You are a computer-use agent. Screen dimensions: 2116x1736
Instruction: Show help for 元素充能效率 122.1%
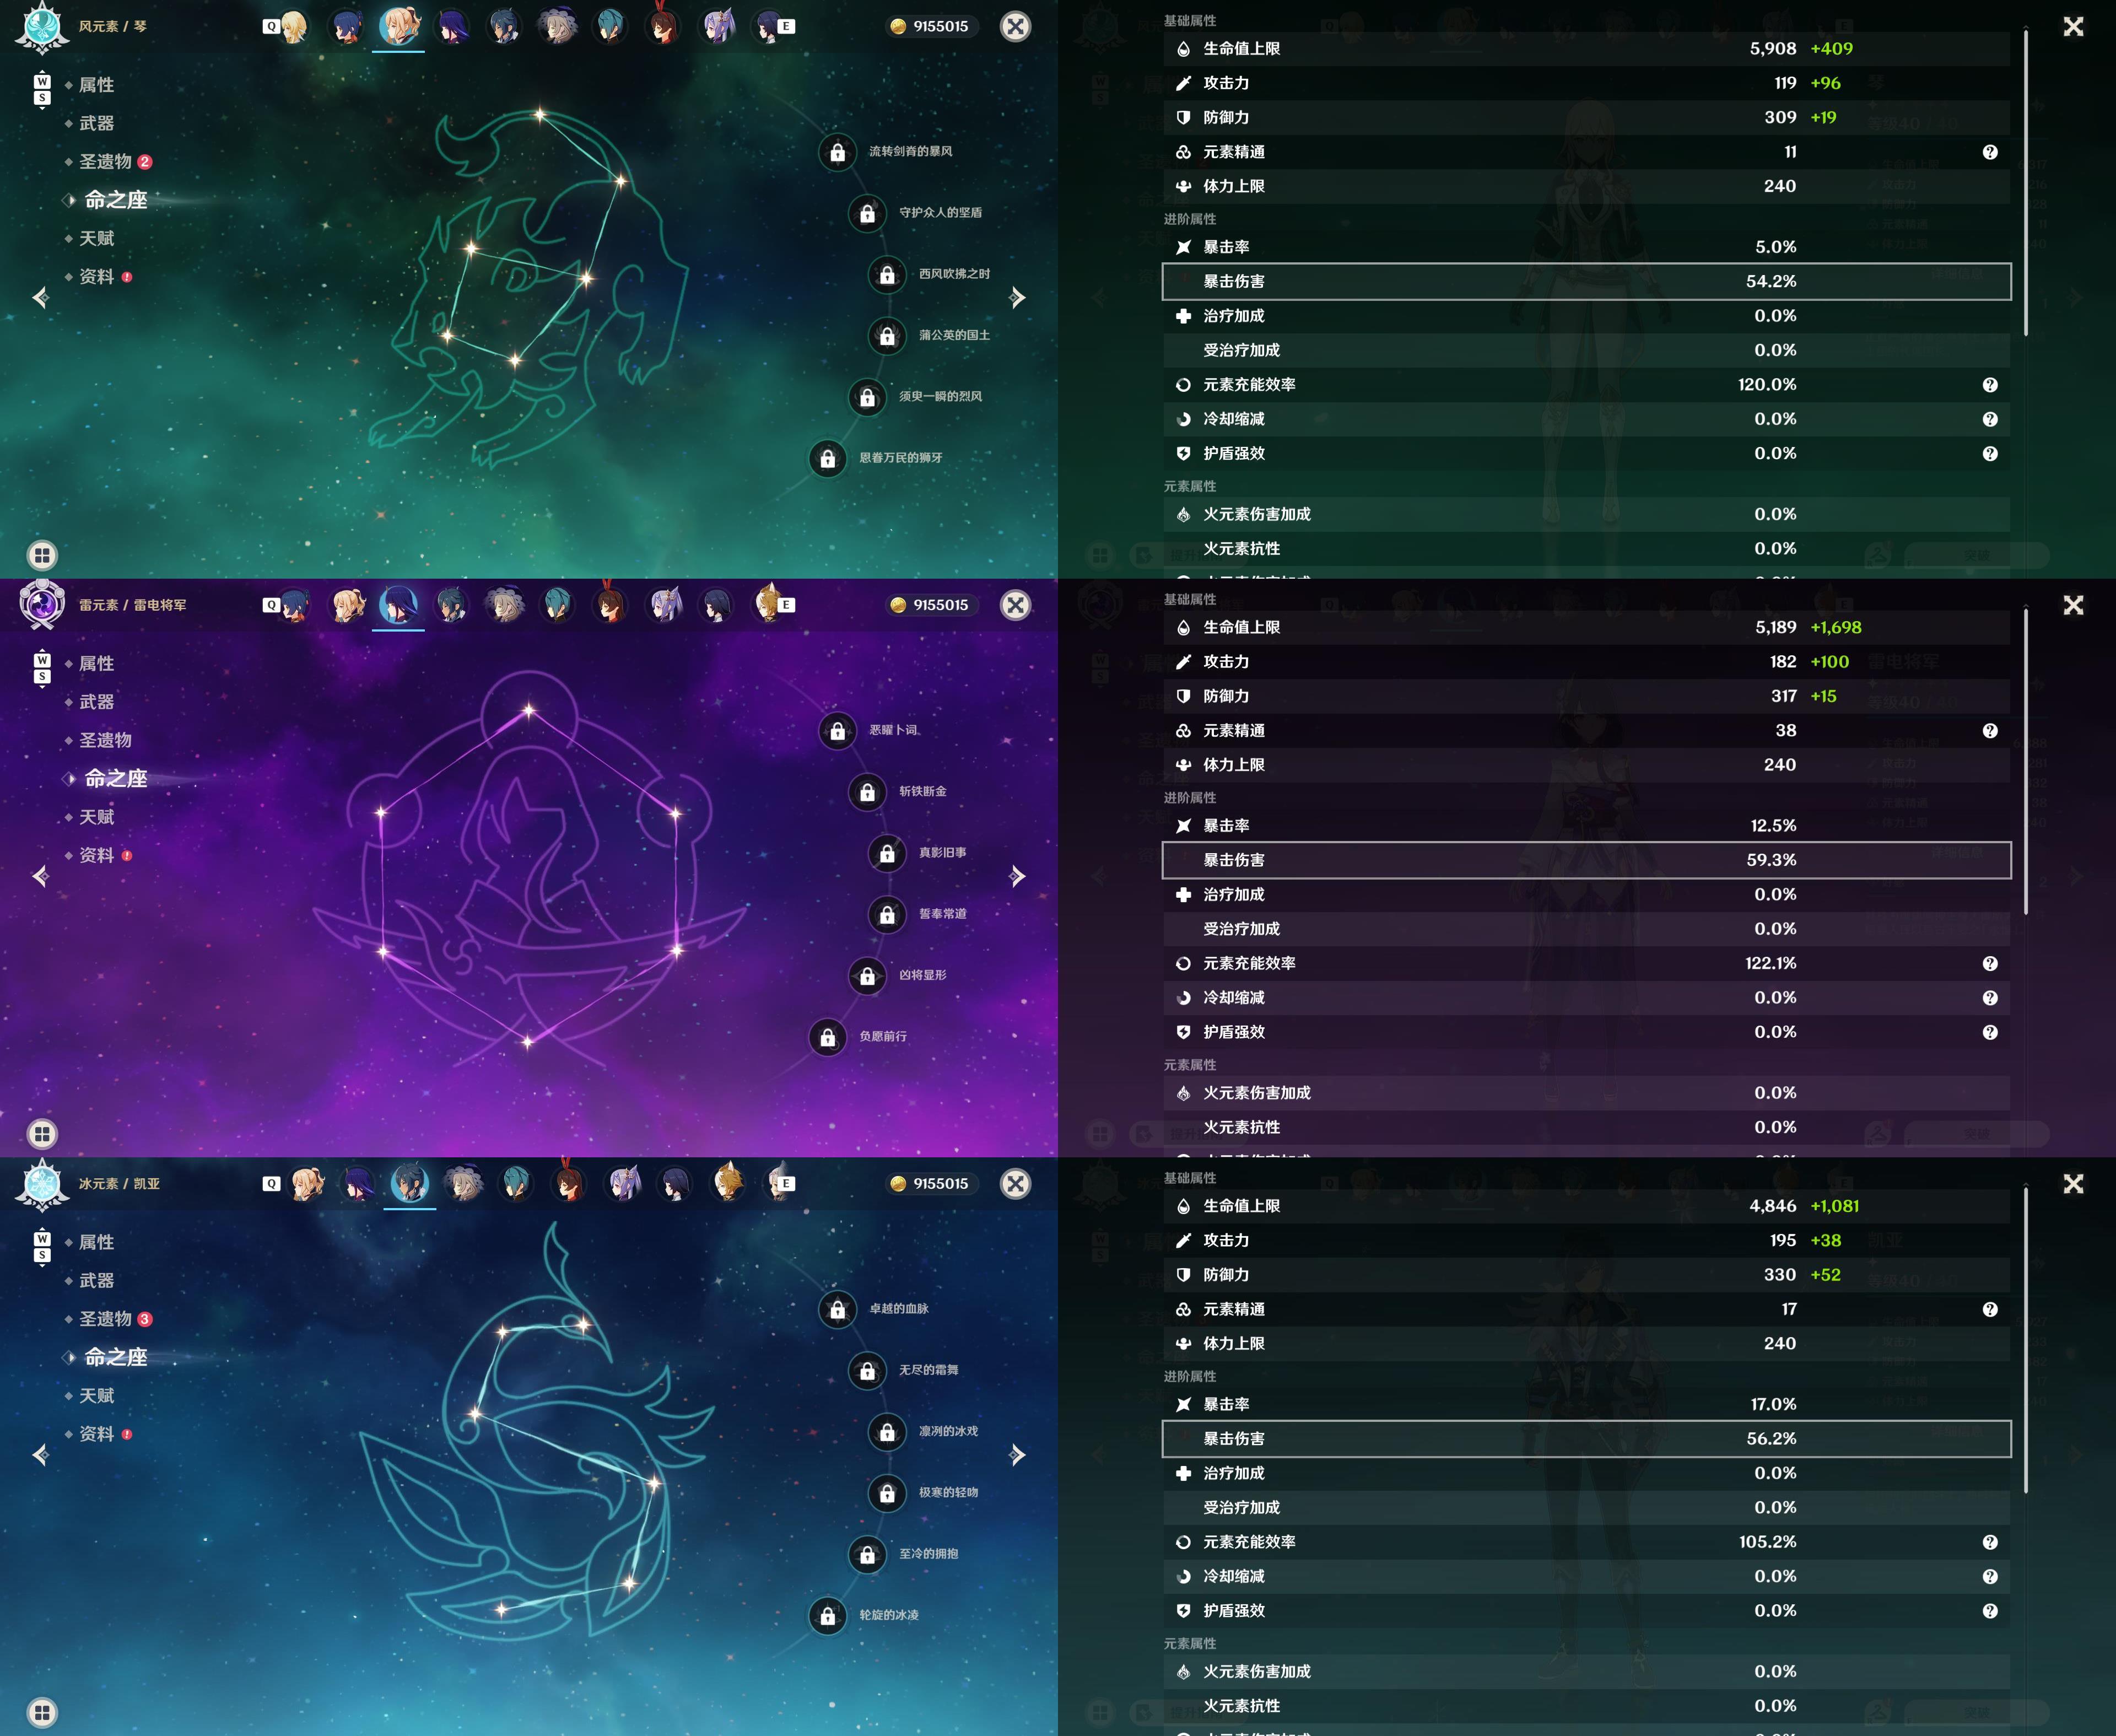pos(1990,964)
